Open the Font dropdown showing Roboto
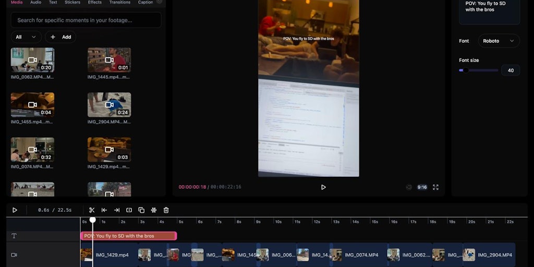Screen dimensions: 534x267 pyautogui.click(x=499, y=41)
